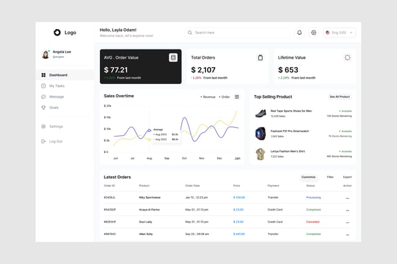Image resolution: width=397 pixels, height=264 pixels.
Task: Click the Dashboard grid icon in sidebar
Action: click(44, 75)
